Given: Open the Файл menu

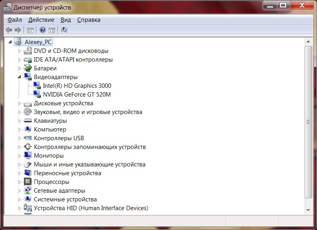Looking at the screenshot, I should coord(15,20).
